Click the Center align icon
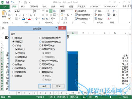This screenshot has width=132, height=99. pos(47,15)
